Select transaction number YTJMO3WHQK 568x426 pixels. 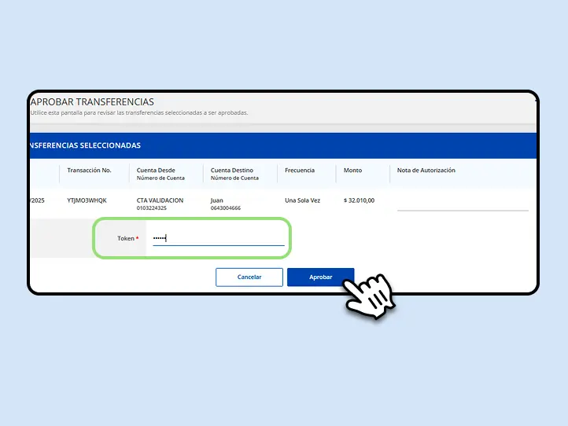[x=87, y=200]
